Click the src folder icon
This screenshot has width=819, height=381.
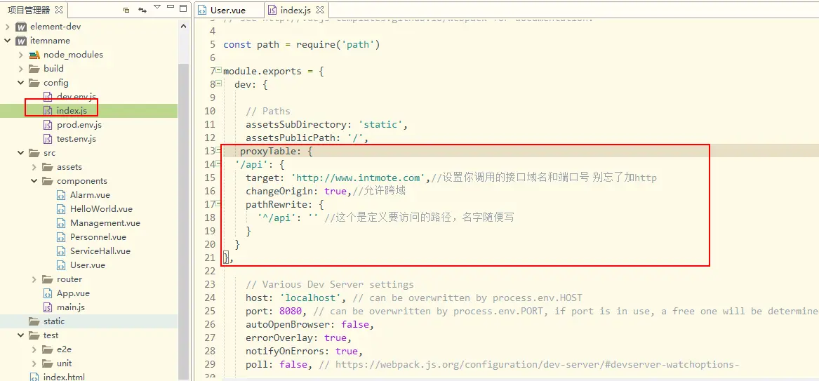[x=34, y=154]
